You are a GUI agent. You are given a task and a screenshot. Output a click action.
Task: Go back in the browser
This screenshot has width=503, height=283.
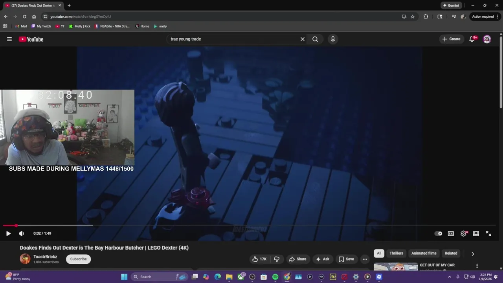point(6,17)
